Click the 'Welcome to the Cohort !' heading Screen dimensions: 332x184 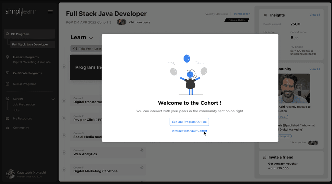pos(189,103)
